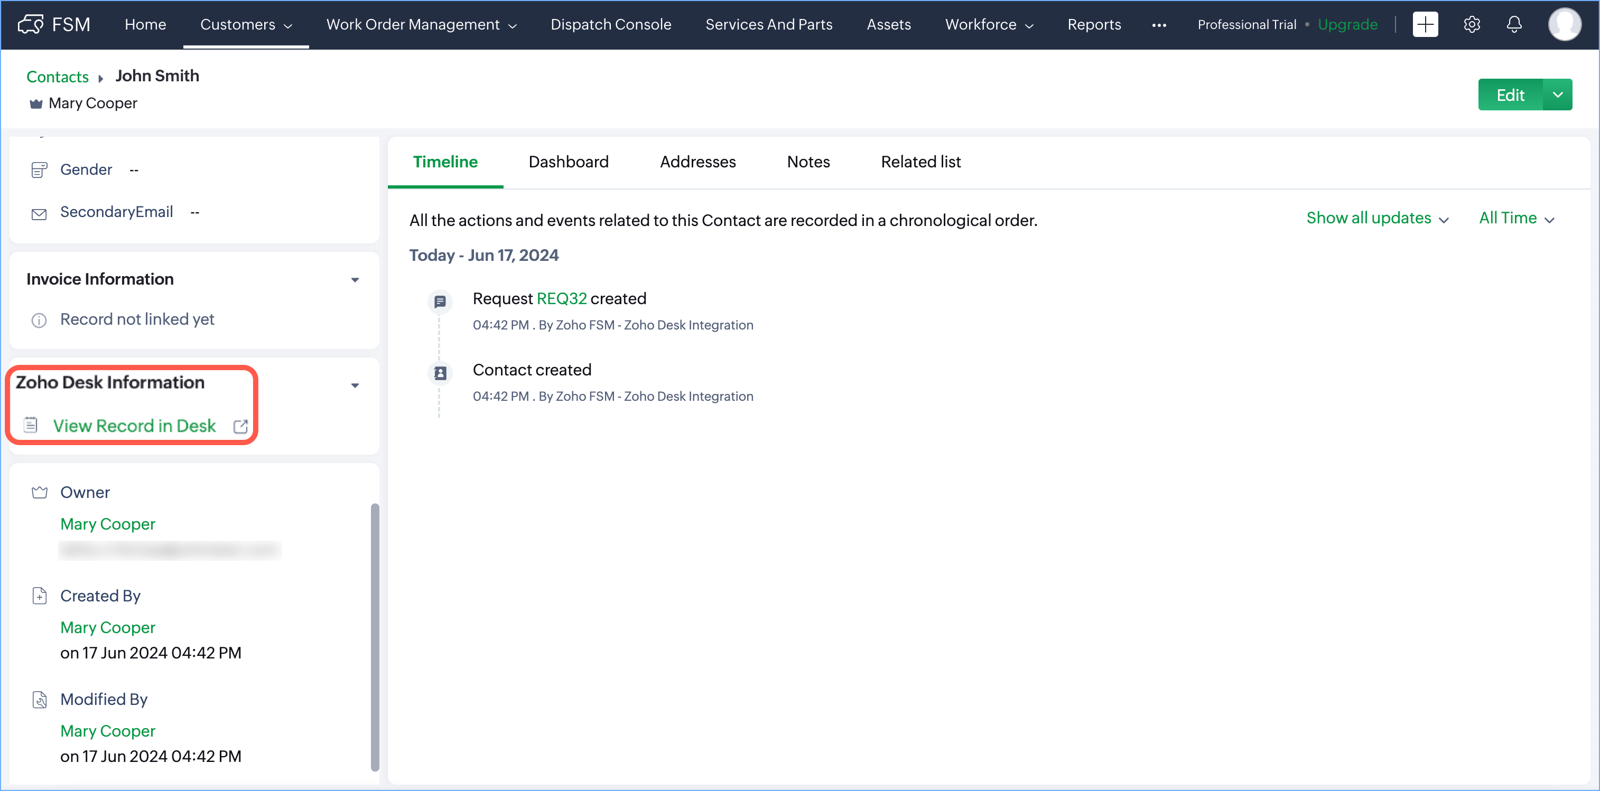Open the quick create plus icon

tap(1425, 24)
